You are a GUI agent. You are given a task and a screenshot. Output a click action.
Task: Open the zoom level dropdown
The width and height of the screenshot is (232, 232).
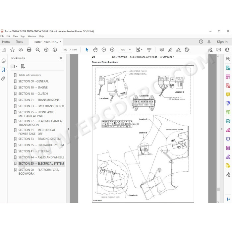(130, 50)
